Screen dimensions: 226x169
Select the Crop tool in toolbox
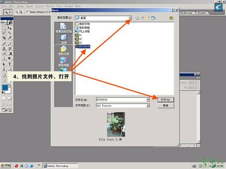4,38
